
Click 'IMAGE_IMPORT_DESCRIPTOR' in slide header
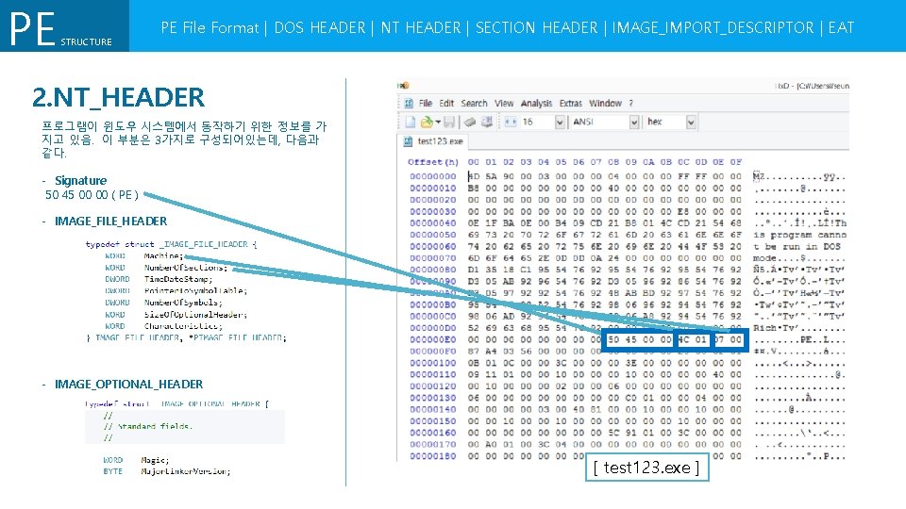[713, 27]
